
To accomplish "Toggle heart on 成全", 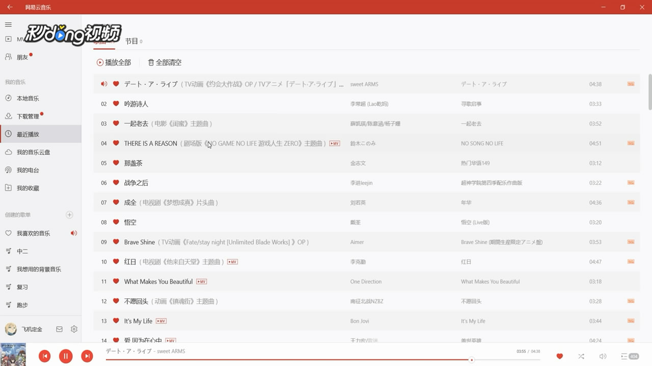I will 116,202.
